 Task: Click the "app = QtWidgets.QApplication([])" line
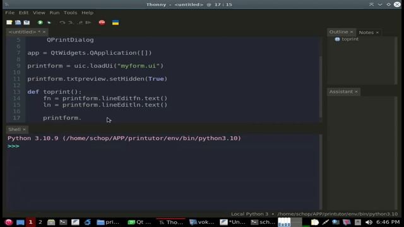coord(90,53)
